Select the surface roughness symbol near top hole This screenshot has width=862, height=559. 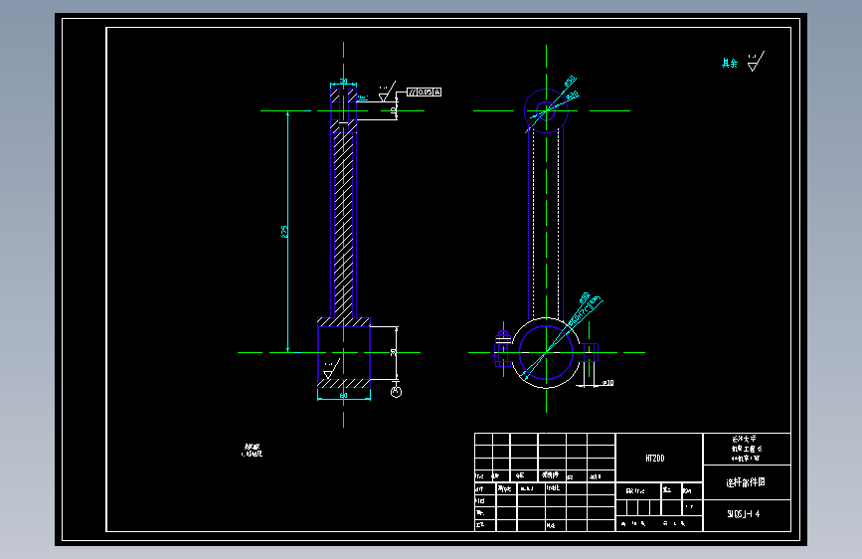[387, 92]
